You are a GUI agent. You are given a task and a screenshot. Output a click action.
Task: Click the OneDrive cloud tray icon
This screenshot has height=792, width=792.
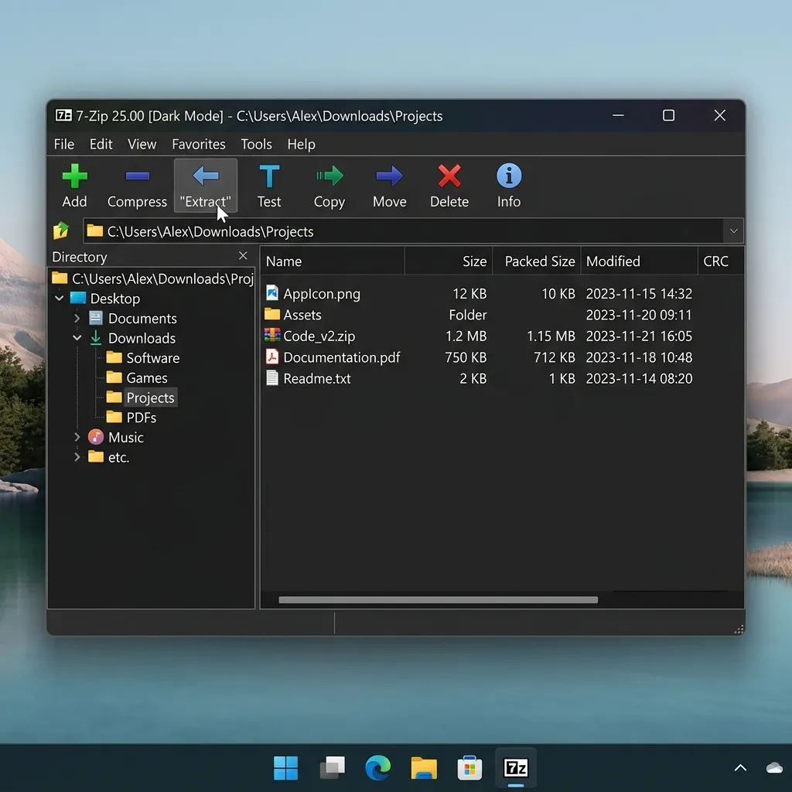coord(774,768)
